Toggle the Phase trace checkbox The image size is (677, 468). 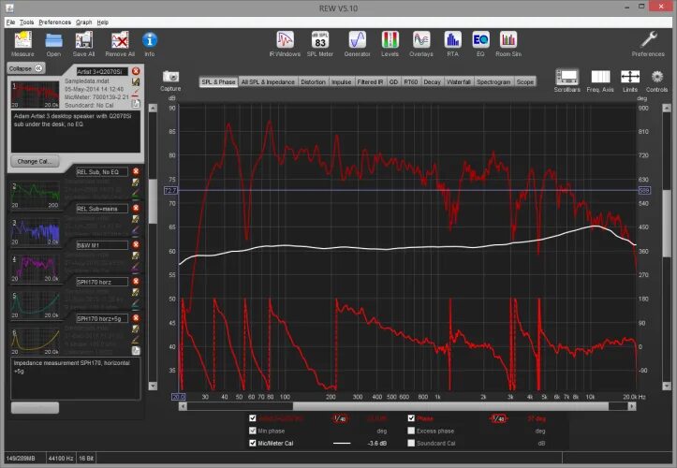click(411, 417)
